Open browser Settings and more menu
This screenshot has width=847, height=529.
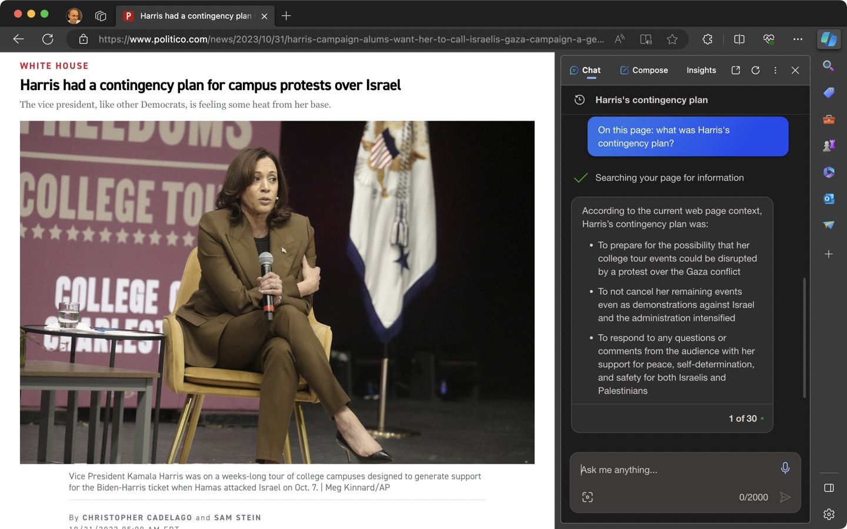[798, 39]
